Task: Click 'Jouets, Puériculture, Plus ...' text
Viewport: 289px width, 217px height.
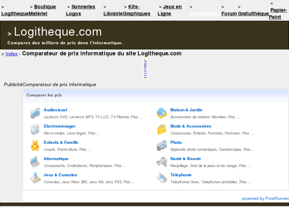Action: 67,149
